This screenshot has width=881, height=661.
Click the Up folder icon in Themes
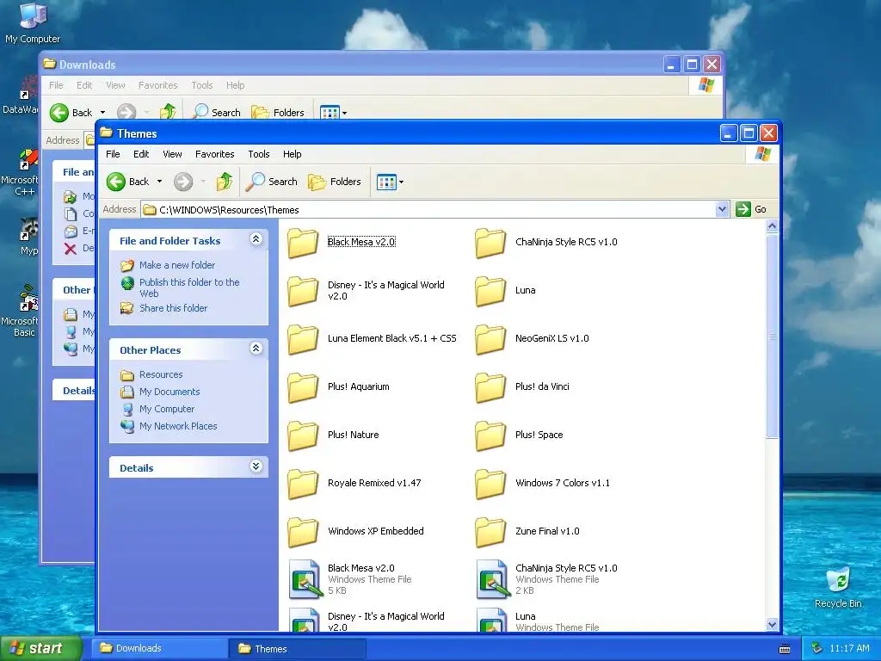point(225,182)
